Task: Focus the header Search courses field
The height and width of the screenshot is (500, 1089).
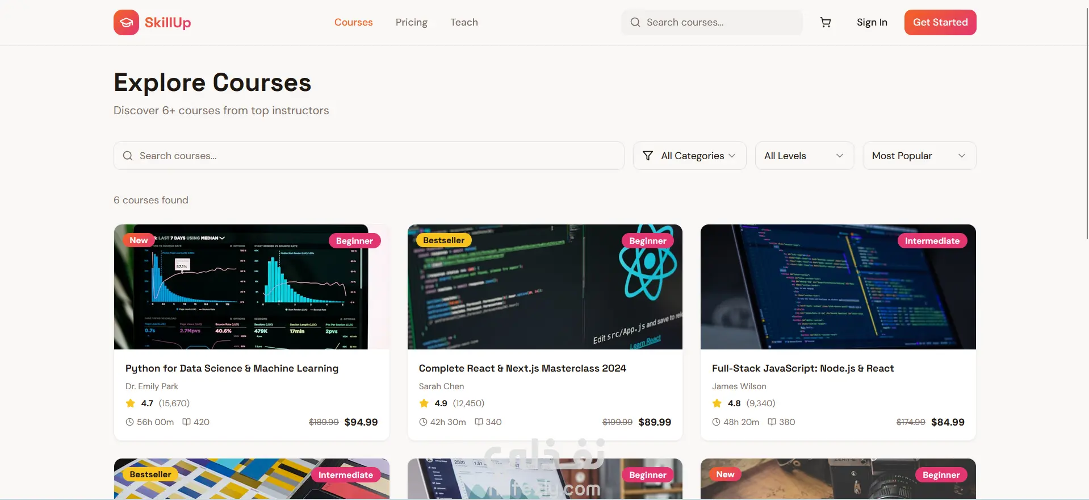Action: (x=712, y=22)
